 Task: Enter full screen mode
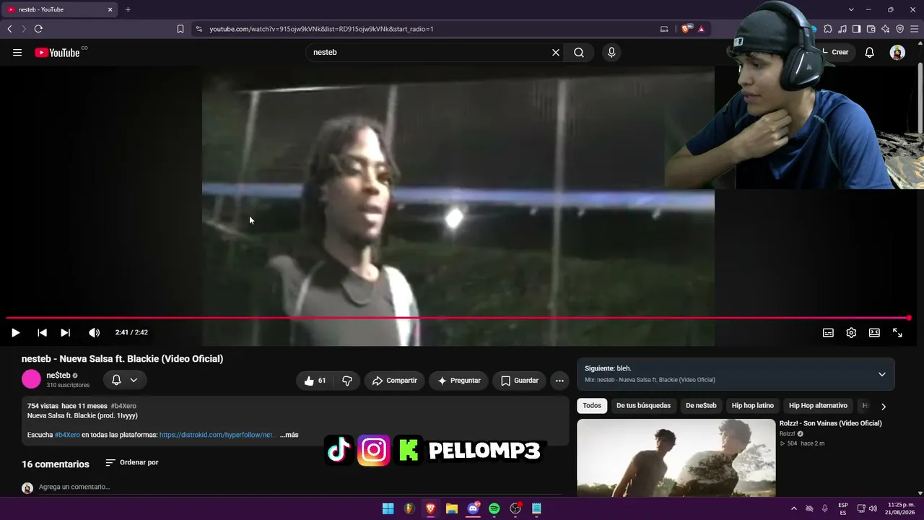(897, 332)
